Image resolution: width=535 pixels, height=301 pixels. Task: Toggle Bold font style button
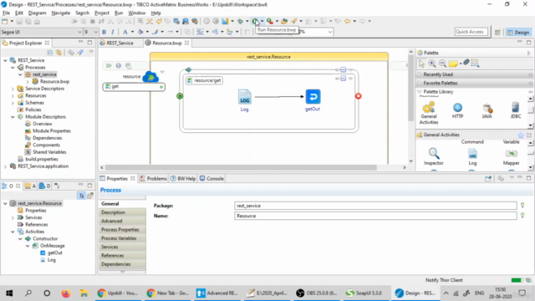(x=104, y=32)
